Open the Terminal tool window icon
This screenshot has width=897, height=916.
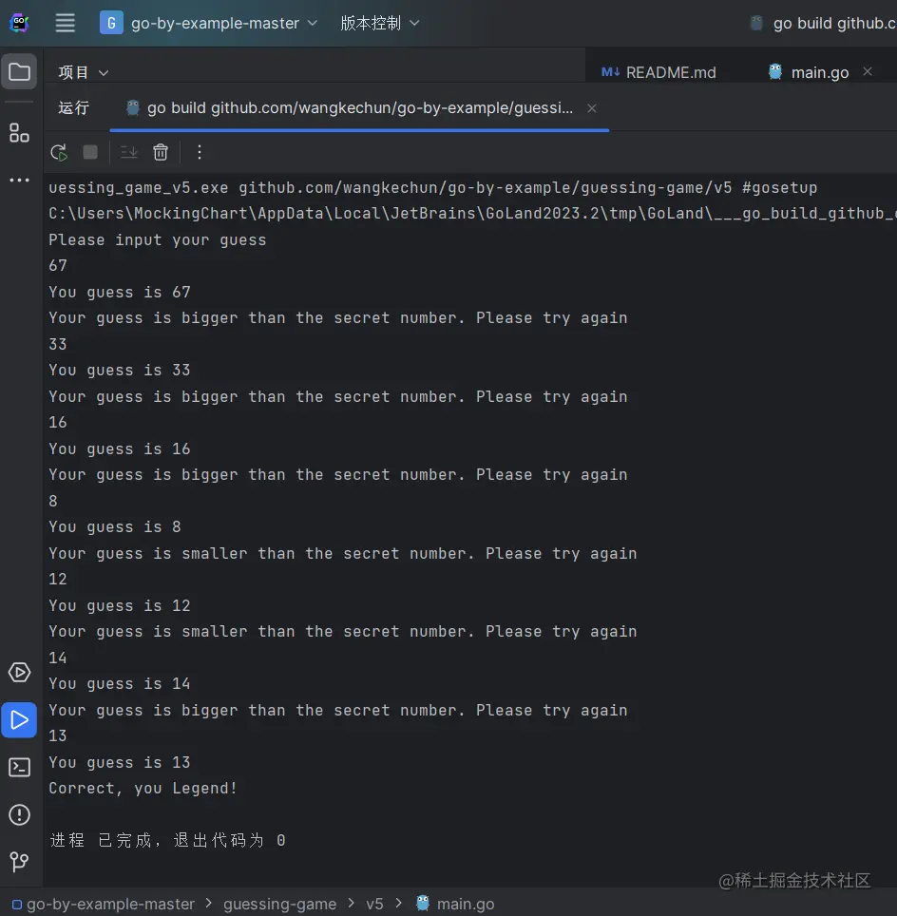pyautogui.click(x=19, y=767)
